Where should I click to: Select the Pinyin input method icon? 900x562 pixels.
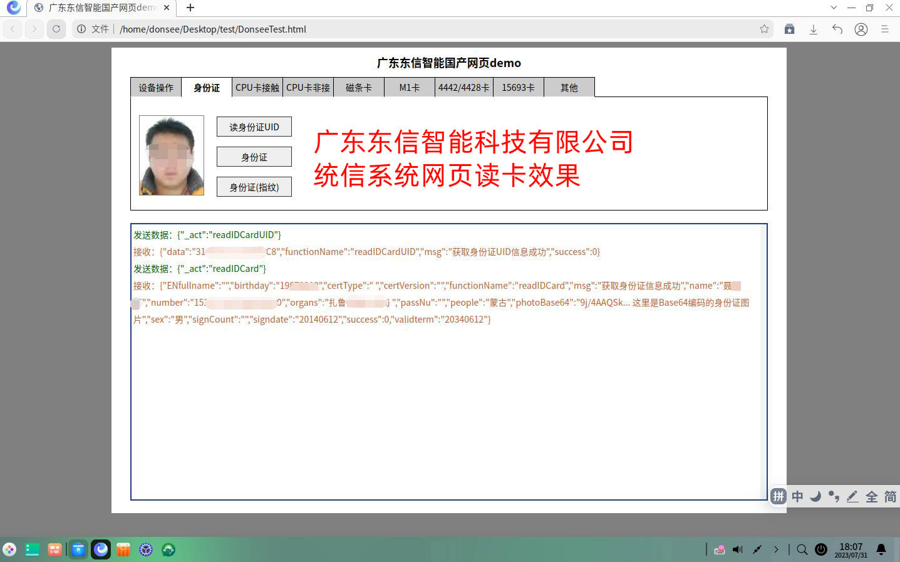778,496
